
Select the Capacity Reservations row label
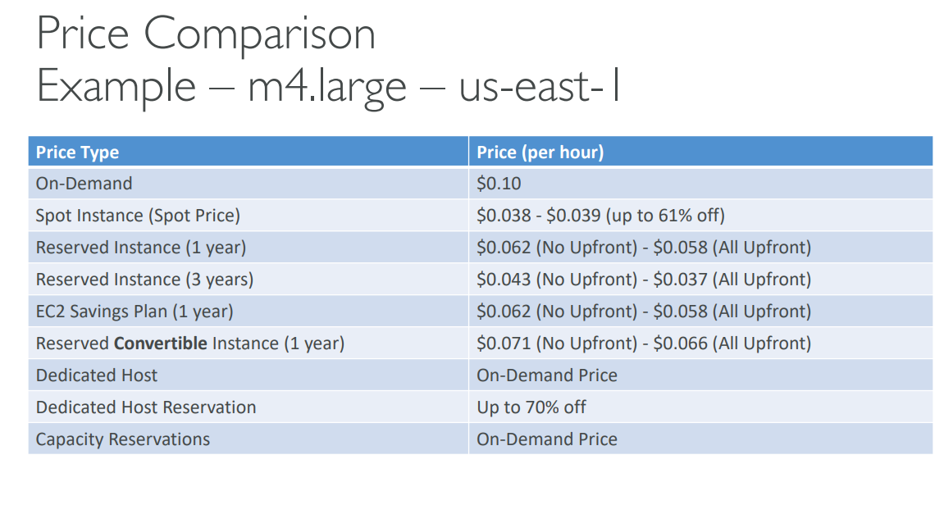123,439
